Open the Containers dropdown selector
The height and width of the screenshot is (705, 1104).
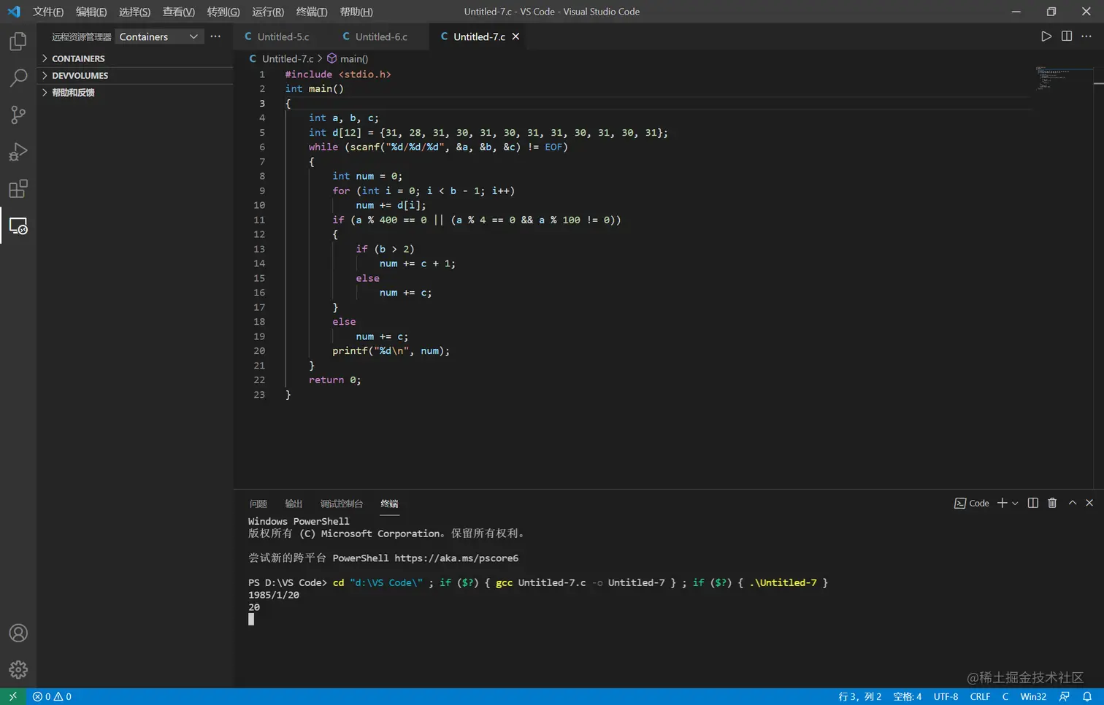(x=158, y=36)
